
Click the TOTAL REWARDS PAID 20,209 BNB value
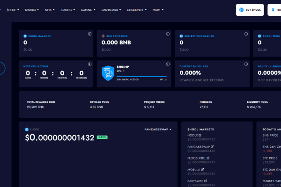[x=35, y=107]
